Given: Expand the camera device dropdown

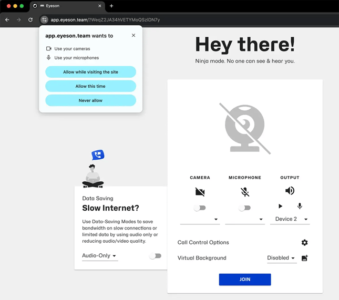Looking at the screenshot, I should [200, 219].
